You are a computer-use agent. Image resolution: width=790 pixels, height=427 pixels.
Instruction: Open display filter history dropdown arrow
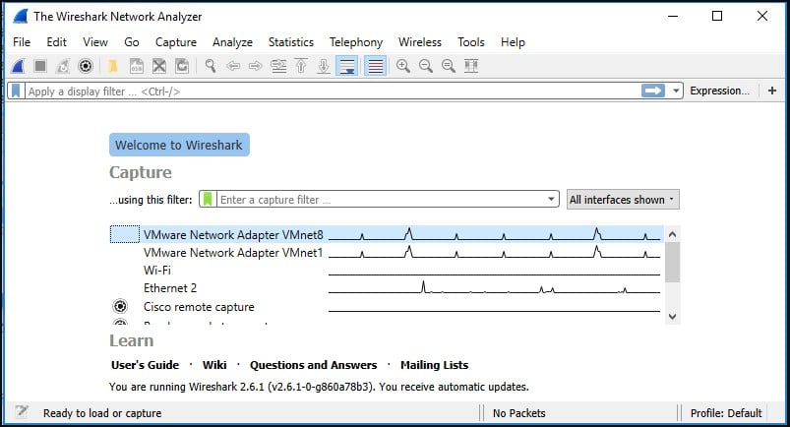pos(676,91)
